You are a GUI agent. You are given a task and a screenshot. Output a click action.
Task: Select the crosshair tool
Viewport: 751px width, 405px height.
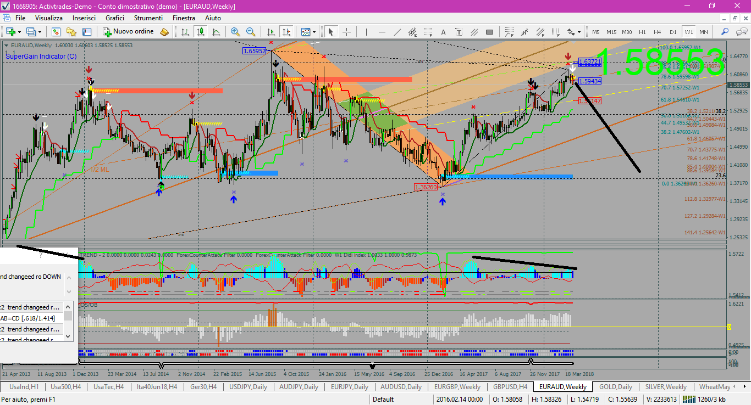pos(347,32)
